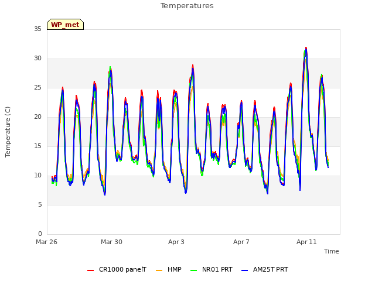The width and height of the screenshot is (375, 281).
Task: Click the red CR1000 panelT legend swatch
Action: (90, 270)
